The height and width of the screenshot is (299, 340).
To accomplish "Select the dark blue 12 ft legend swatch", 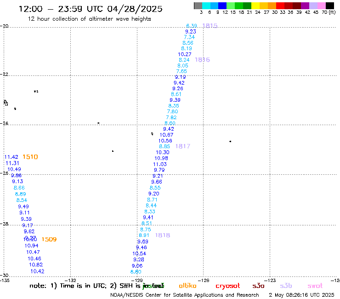I will [222, 6].
